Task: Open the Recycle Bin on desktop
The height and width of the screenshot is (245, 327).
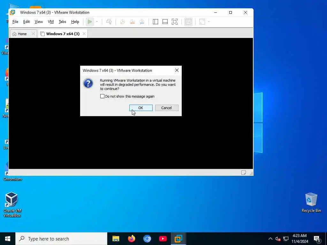Action: pyautogui.click(x=311, y=202)
